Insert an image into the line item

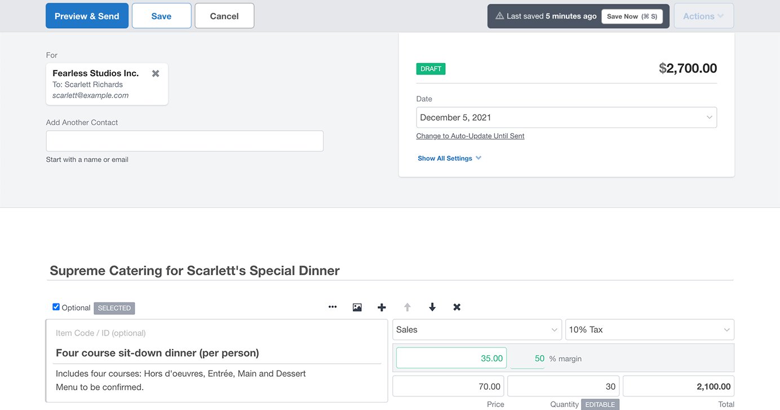point(357,307)
